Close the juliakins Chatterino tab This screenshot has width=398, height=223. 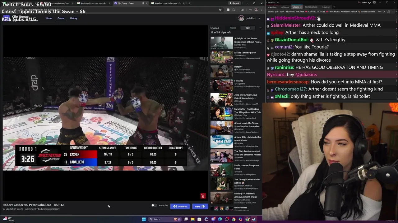(x=301, y=7)
